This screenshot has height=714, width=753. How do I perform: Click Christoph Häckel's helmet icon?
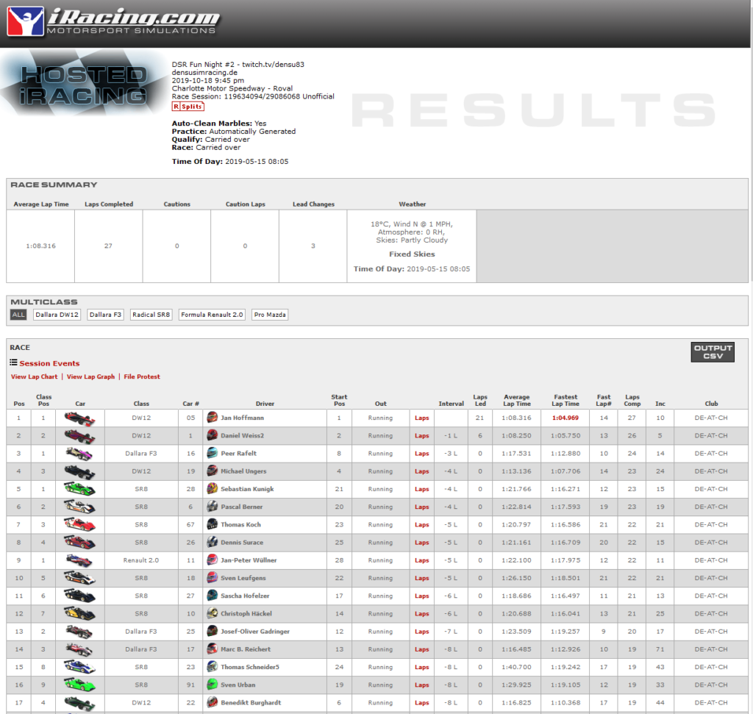coord(213,613)
